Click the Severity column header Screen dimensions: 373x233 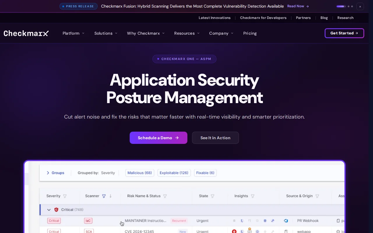53,196
